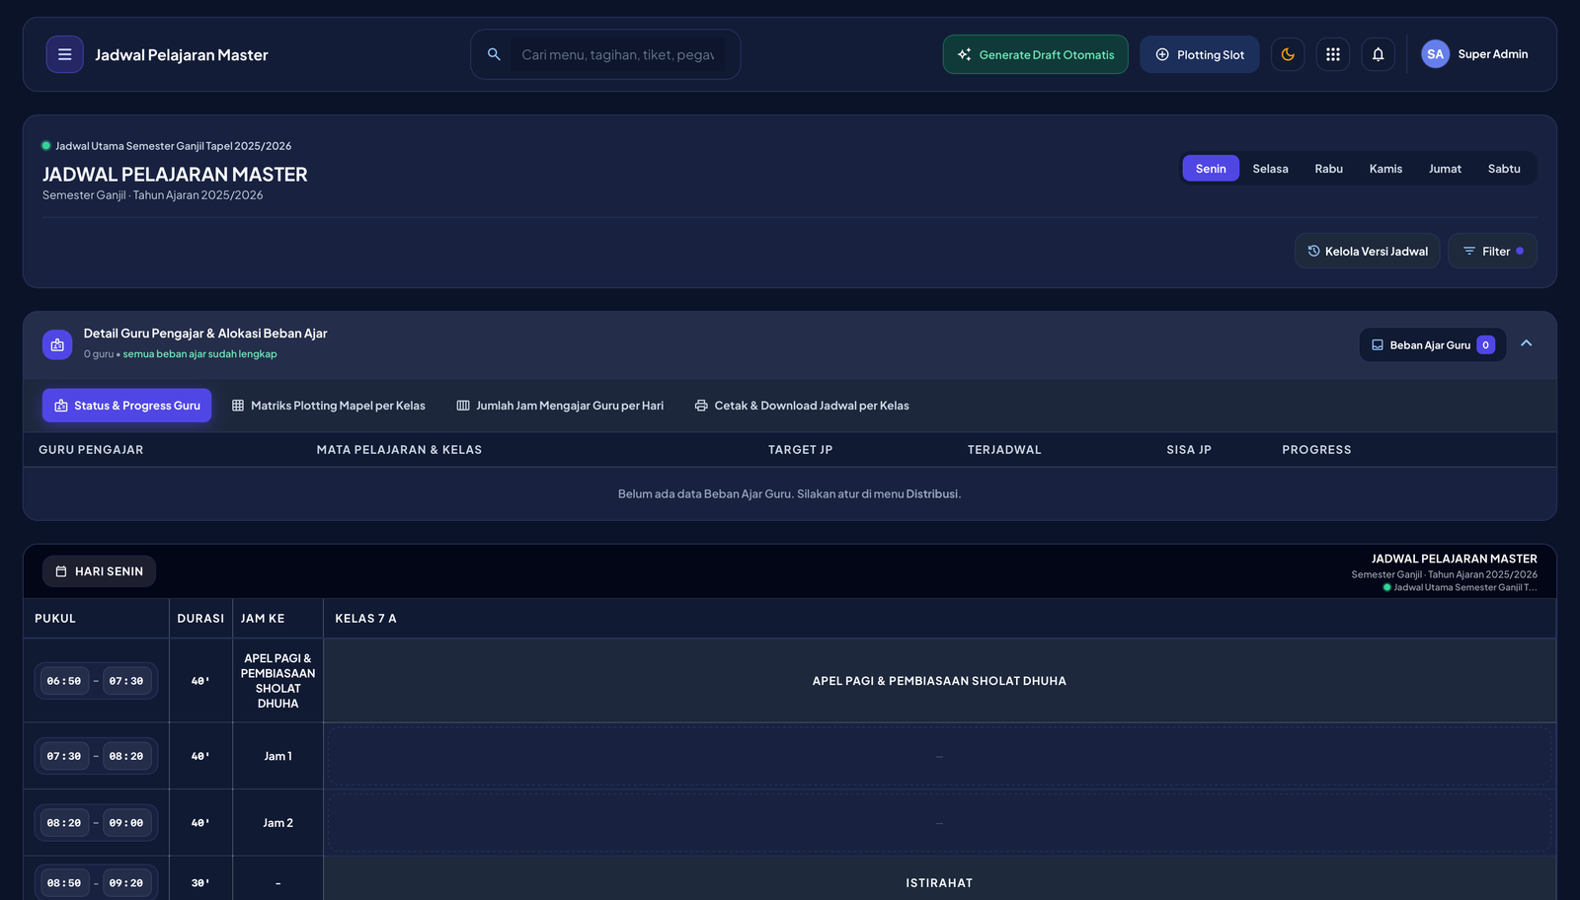Click the GURU PENGAJAR column header
The height and width of the screenshot is (900, 1580).
pyautogui.click(x=91, y=450)
